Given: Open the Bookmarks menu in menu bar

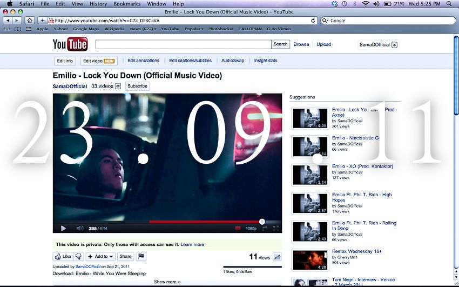Looking at the screenshot, I should (x=127, y=4).
